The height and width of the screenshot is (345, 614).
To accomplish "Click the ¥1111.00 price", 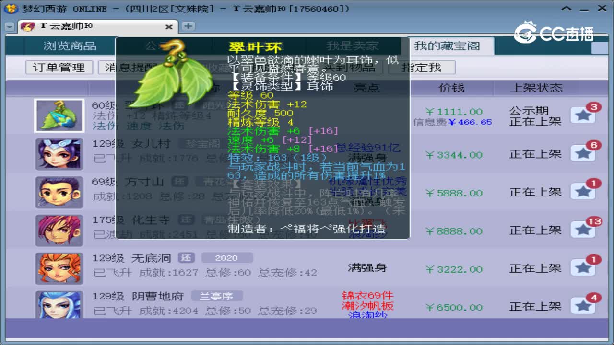I will point(454,112).
